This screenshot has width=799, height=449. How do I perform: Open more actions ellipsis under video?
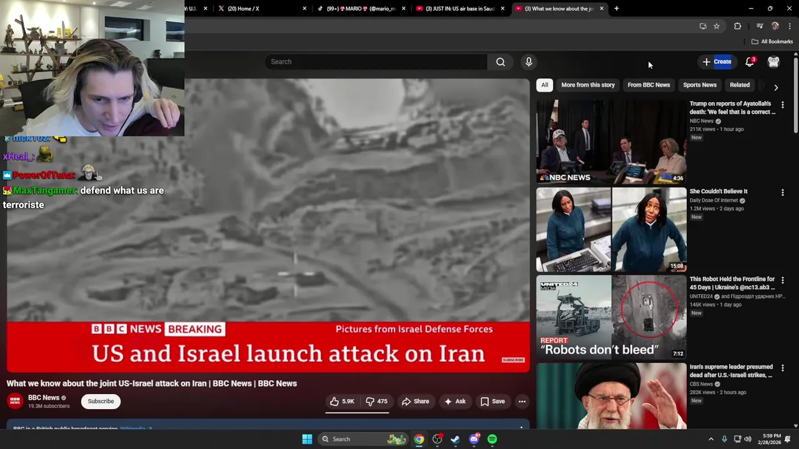click(x=522, y=402)
